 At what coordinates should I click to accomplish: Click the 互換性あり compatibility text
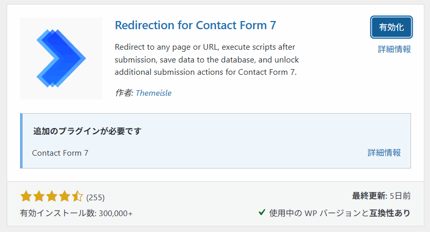(x=389, y=213)
